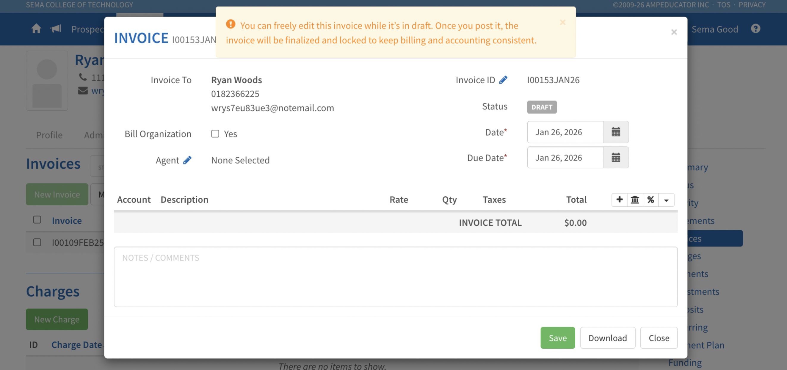Open the announcements megaphone icon
This screenshot has width=787, height=370.
pyautogui.click(x=56, y=29)
